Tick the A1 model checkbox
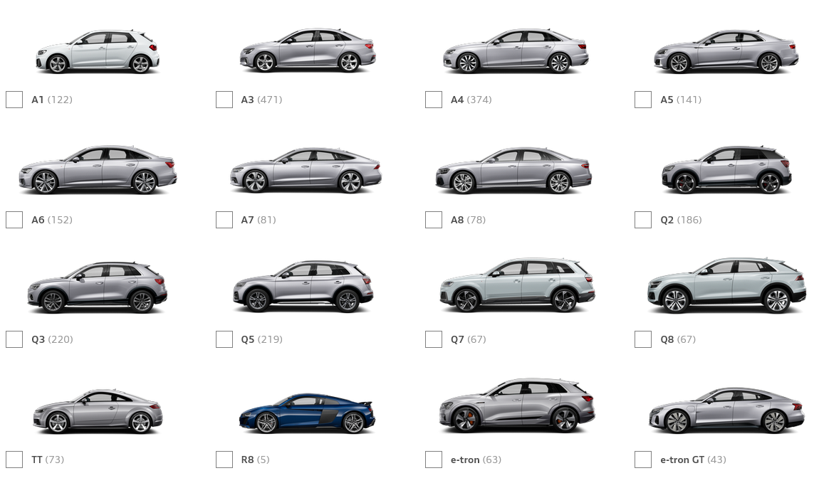The height and width of the screenshot is (483, 814). pyautogui.click(x=14, y=100)
